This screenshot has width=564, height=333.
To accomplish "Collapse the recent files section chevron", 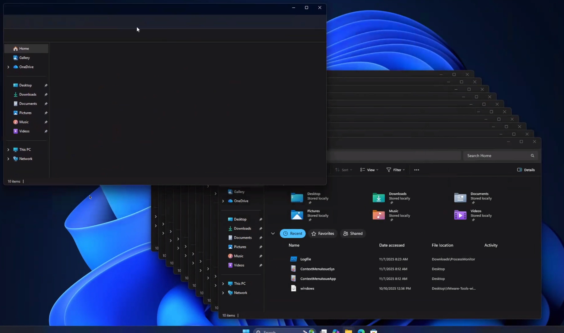I will click(x=273, y=234).
